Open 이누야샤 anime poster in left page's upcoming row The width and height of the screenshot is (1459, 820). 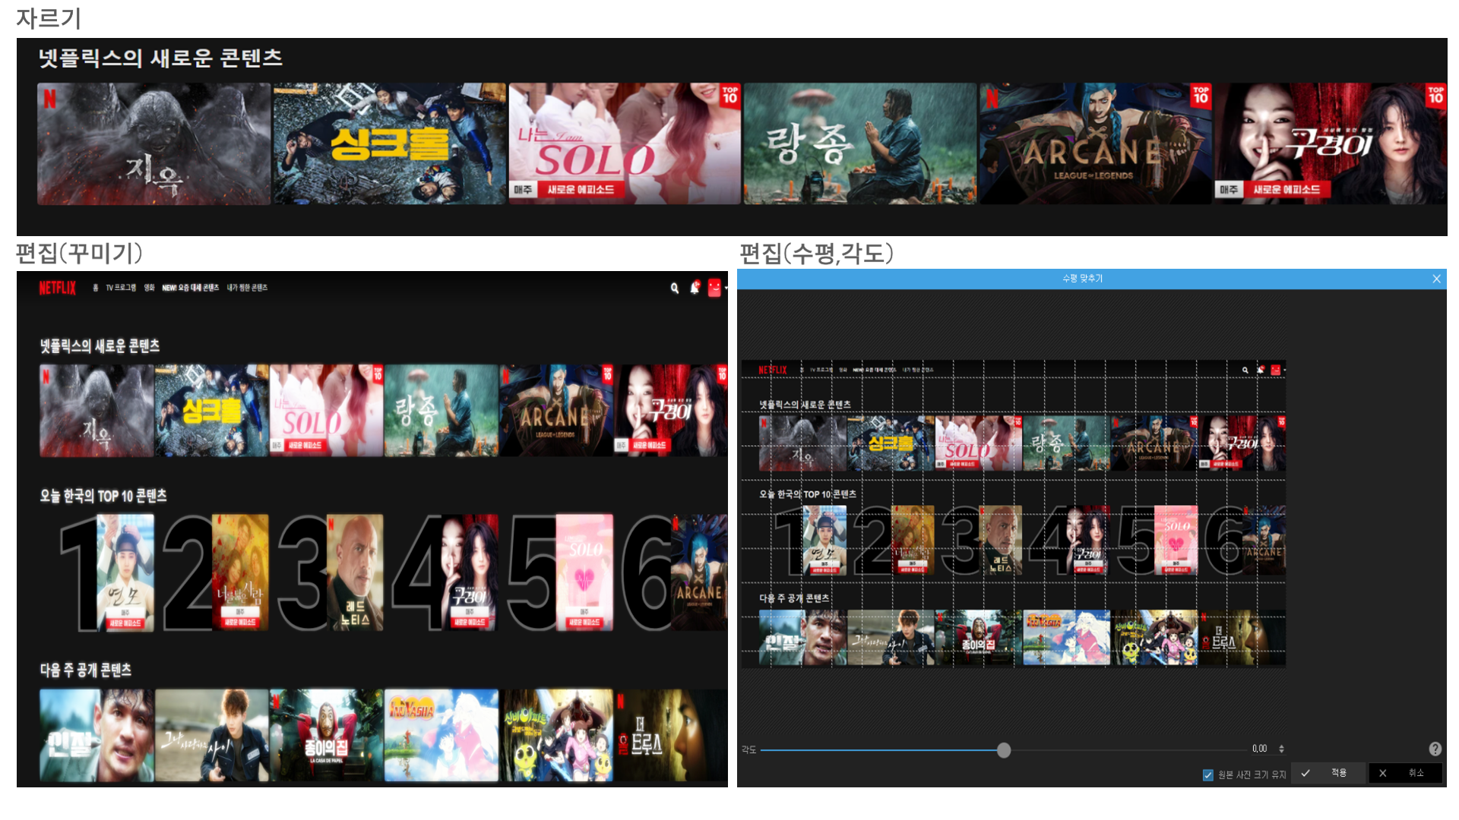(x=441, y=735)
